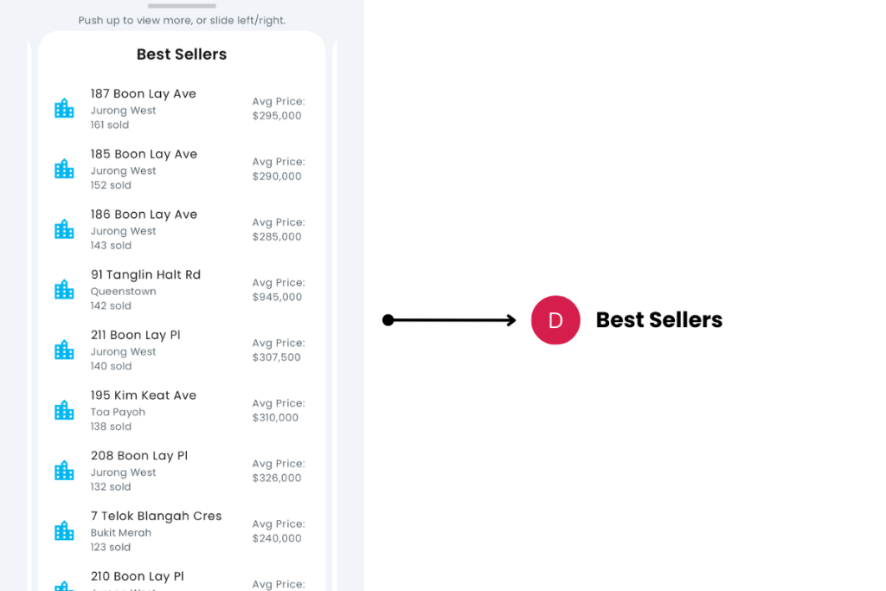Select the 195 Kim Keat Ave entry
Image resolution: width=886 pixels, height=591 pixels.
pyautogui.click(x=144, y=395)
